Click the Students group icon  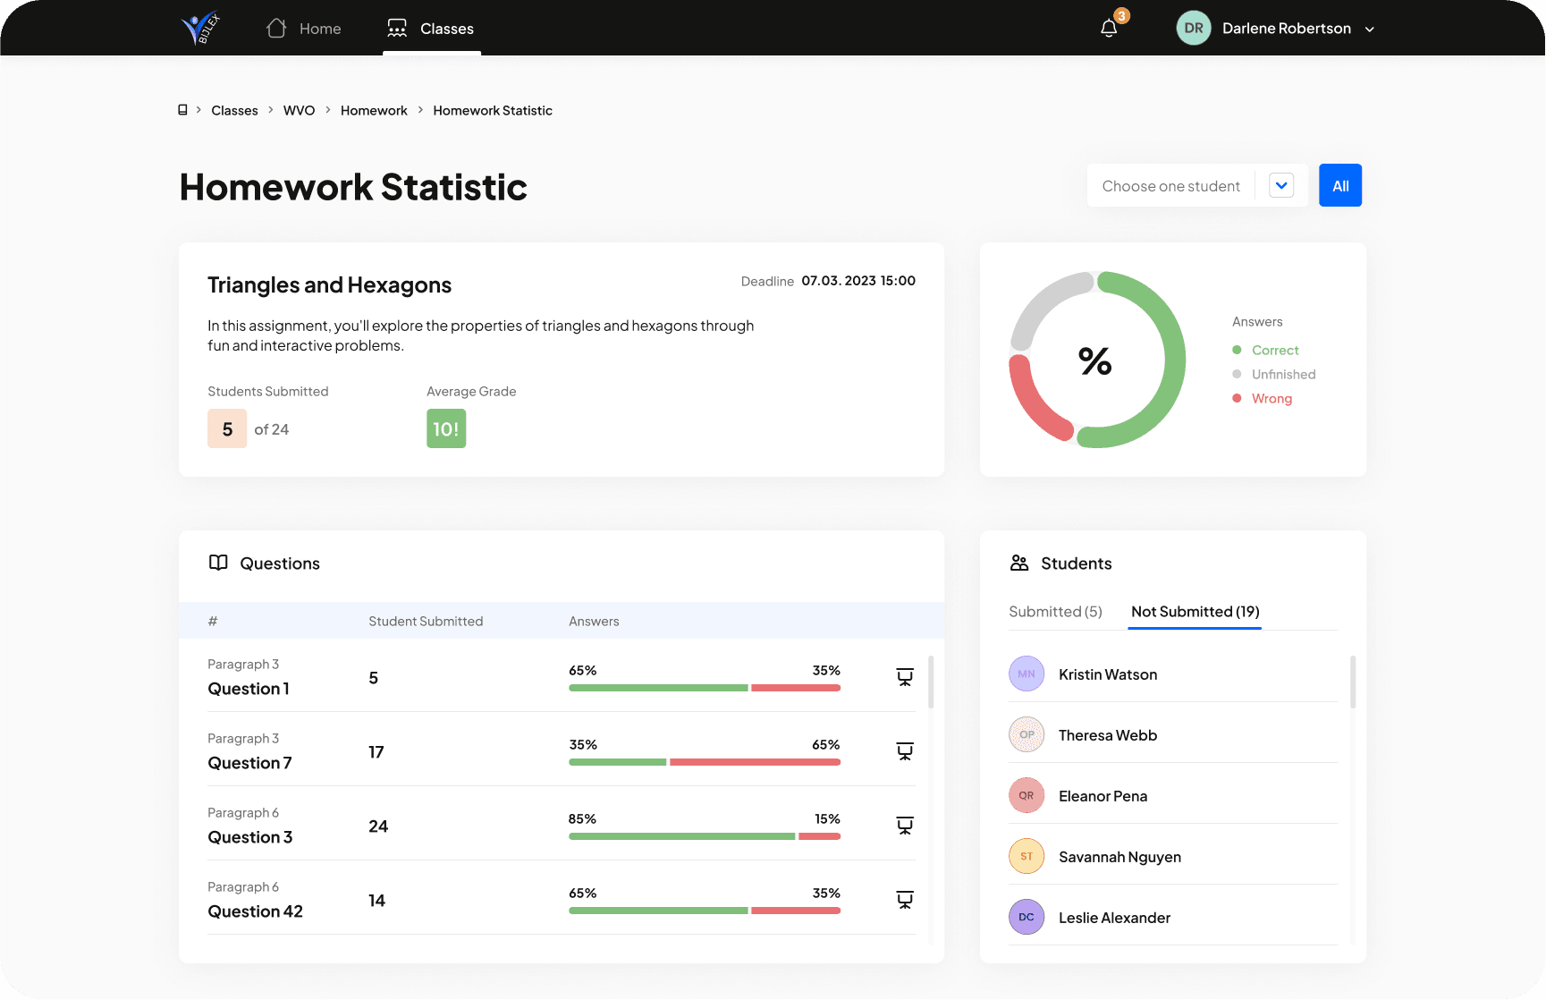(x=1019, y=563)
